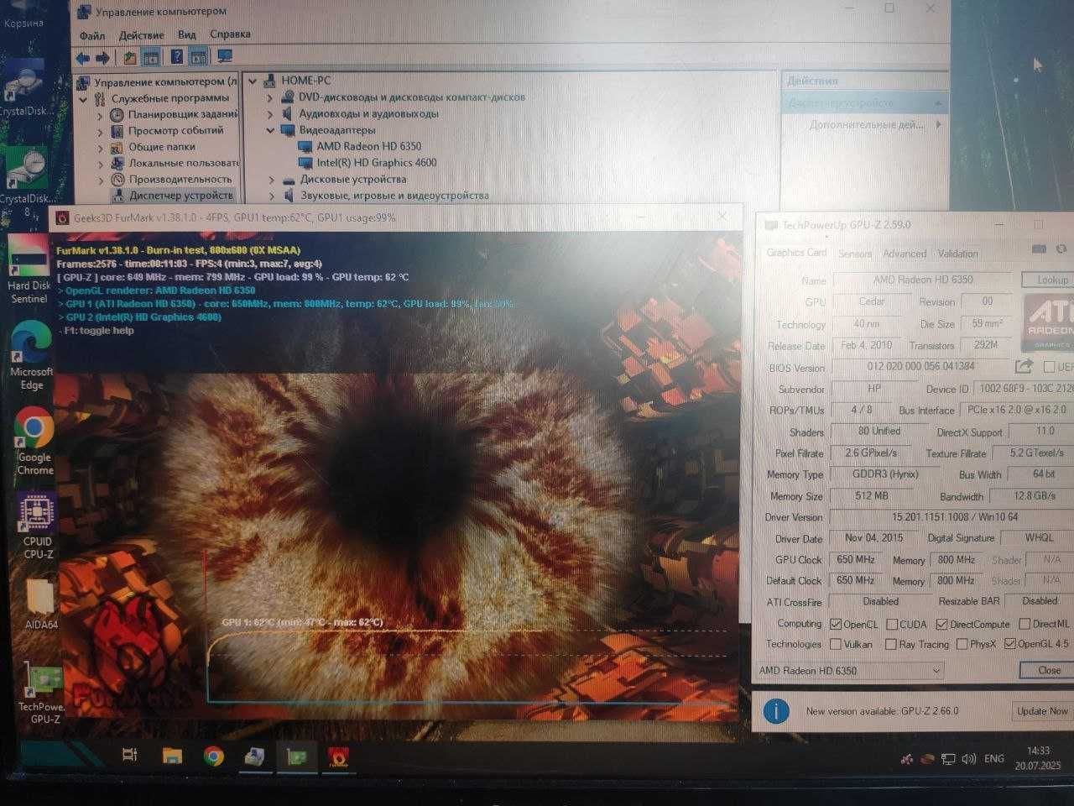Toggle the Ray Tracing checkbox

(x=891, y=644)
